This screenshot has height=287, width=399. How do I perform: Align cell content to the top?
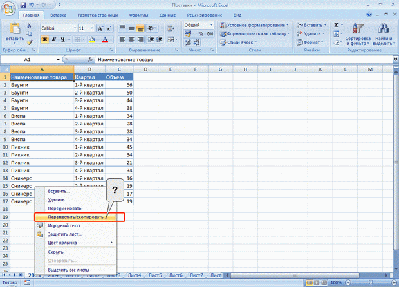point(122,28)
